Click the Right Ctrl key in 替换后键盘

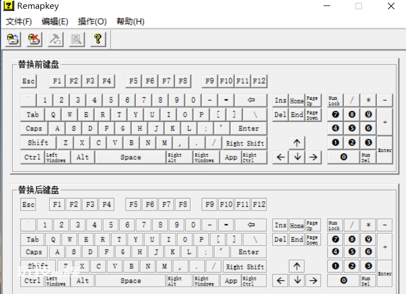[x=254, y=281]
